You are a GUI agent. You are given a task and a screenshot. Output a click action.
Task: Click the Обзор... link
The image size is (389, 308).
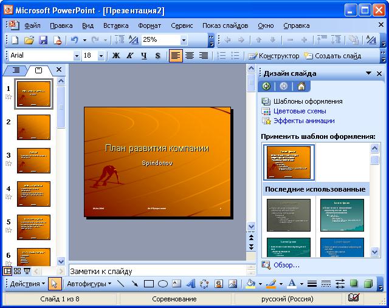pyautogui.click(x=286, y=265)
